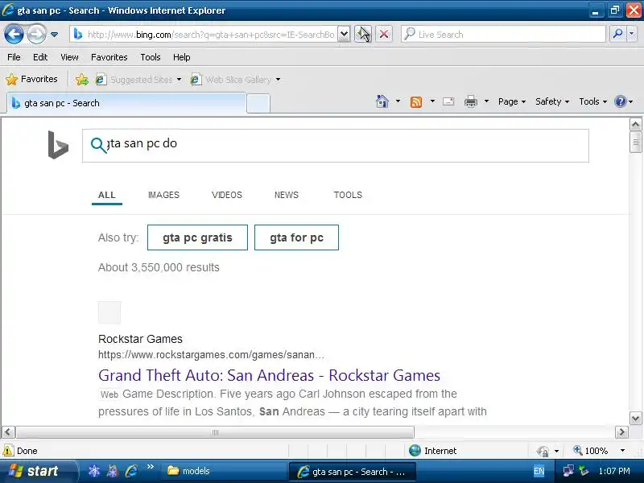Switch to the IMAGES tab
The width and height of the screenshot is (644, 483).
coord(163,195)
